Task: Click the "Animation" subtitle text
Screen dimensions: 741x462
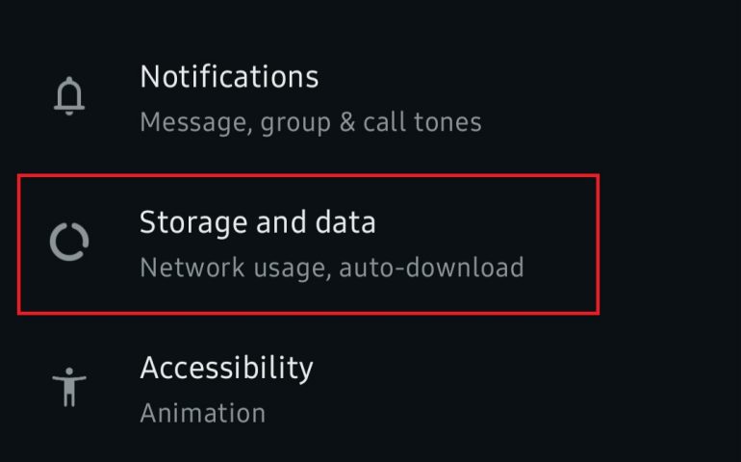Action: [202, 413]
